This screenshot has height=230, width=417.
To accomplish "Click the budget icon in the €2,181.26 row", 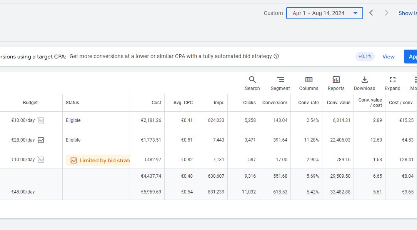I will point(41,120).
